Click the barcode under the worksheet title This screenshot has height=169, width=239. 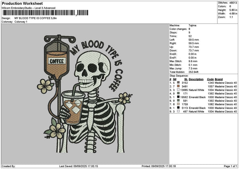pyautogui.click(x=45, y=13)
